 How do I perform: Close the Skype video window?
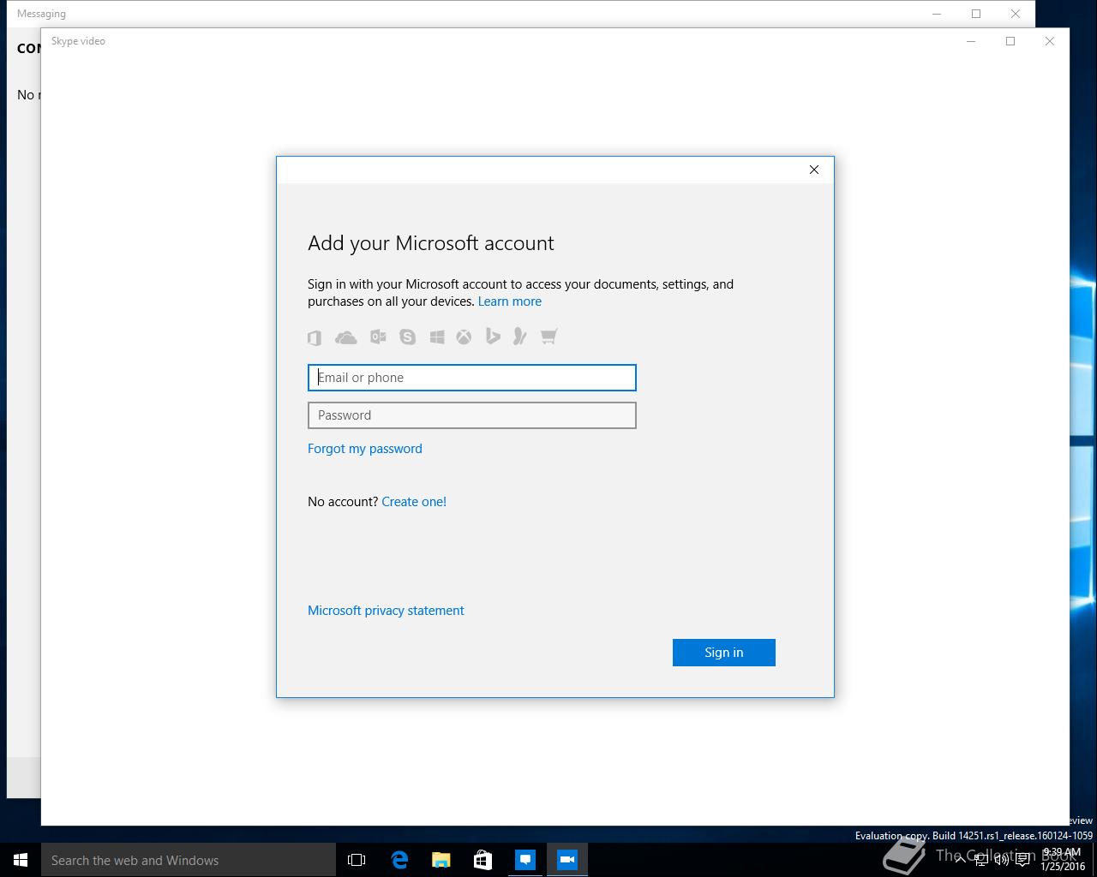point(1050,41)
